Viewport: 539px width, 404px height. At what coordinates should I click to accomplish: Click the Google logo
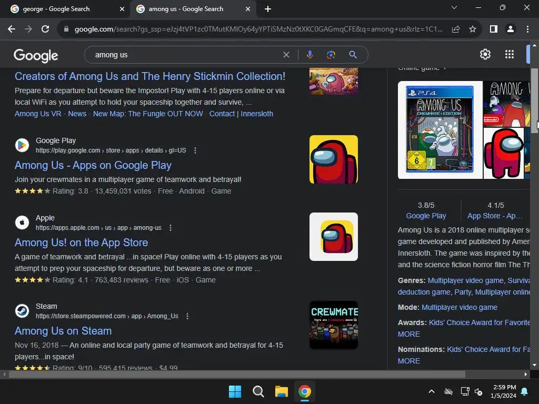click(36, 55)
